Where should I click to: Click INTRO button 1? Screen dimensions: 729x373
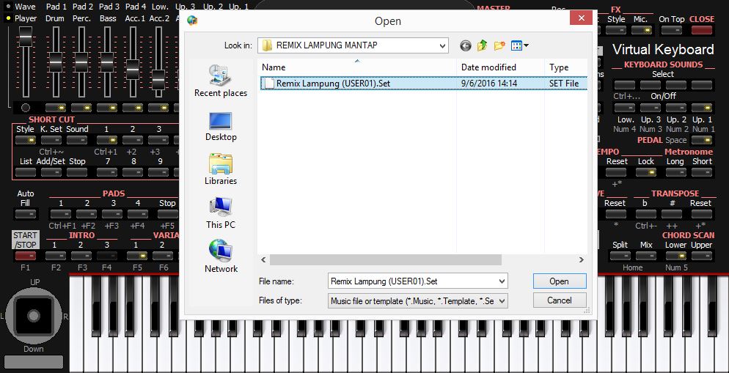[x=55, y=256]
